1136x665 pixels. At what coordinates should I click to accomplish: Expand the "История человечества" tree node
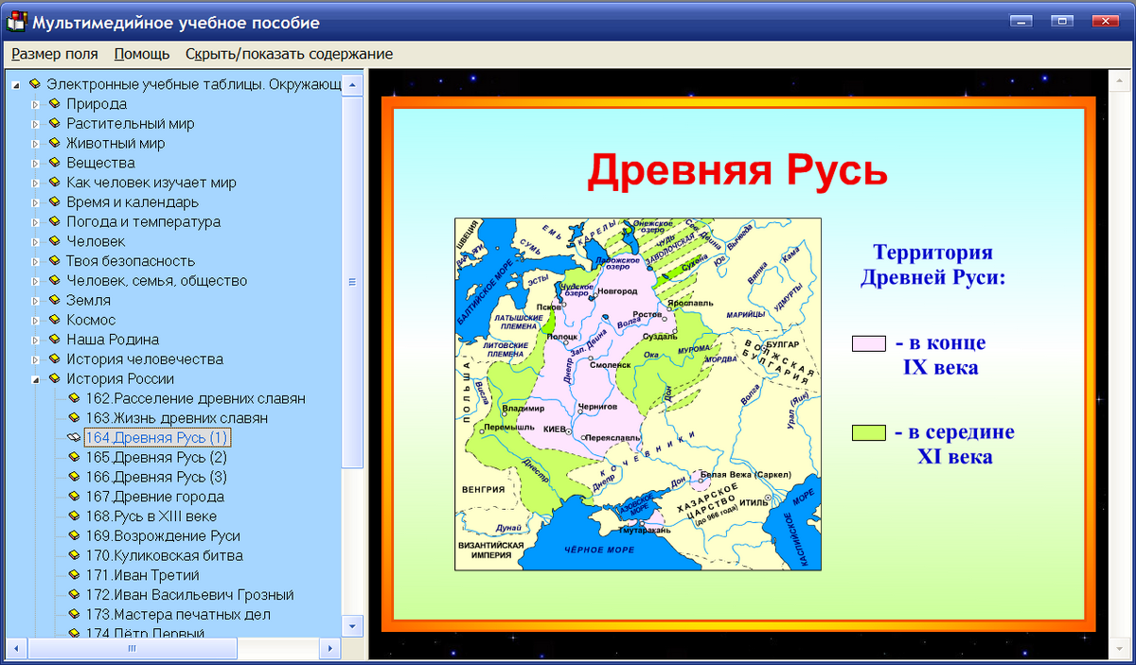coord(36,359)
